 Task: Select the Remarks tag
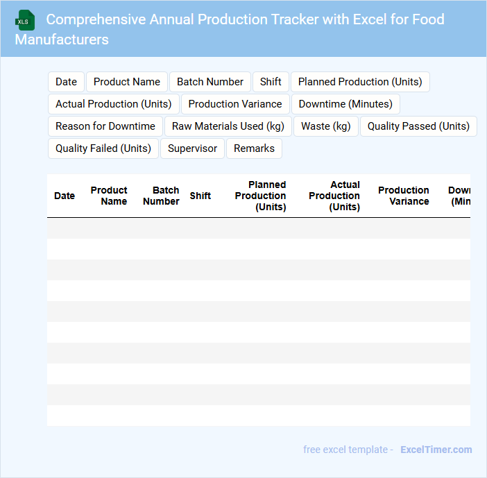[x=254, y=148]
